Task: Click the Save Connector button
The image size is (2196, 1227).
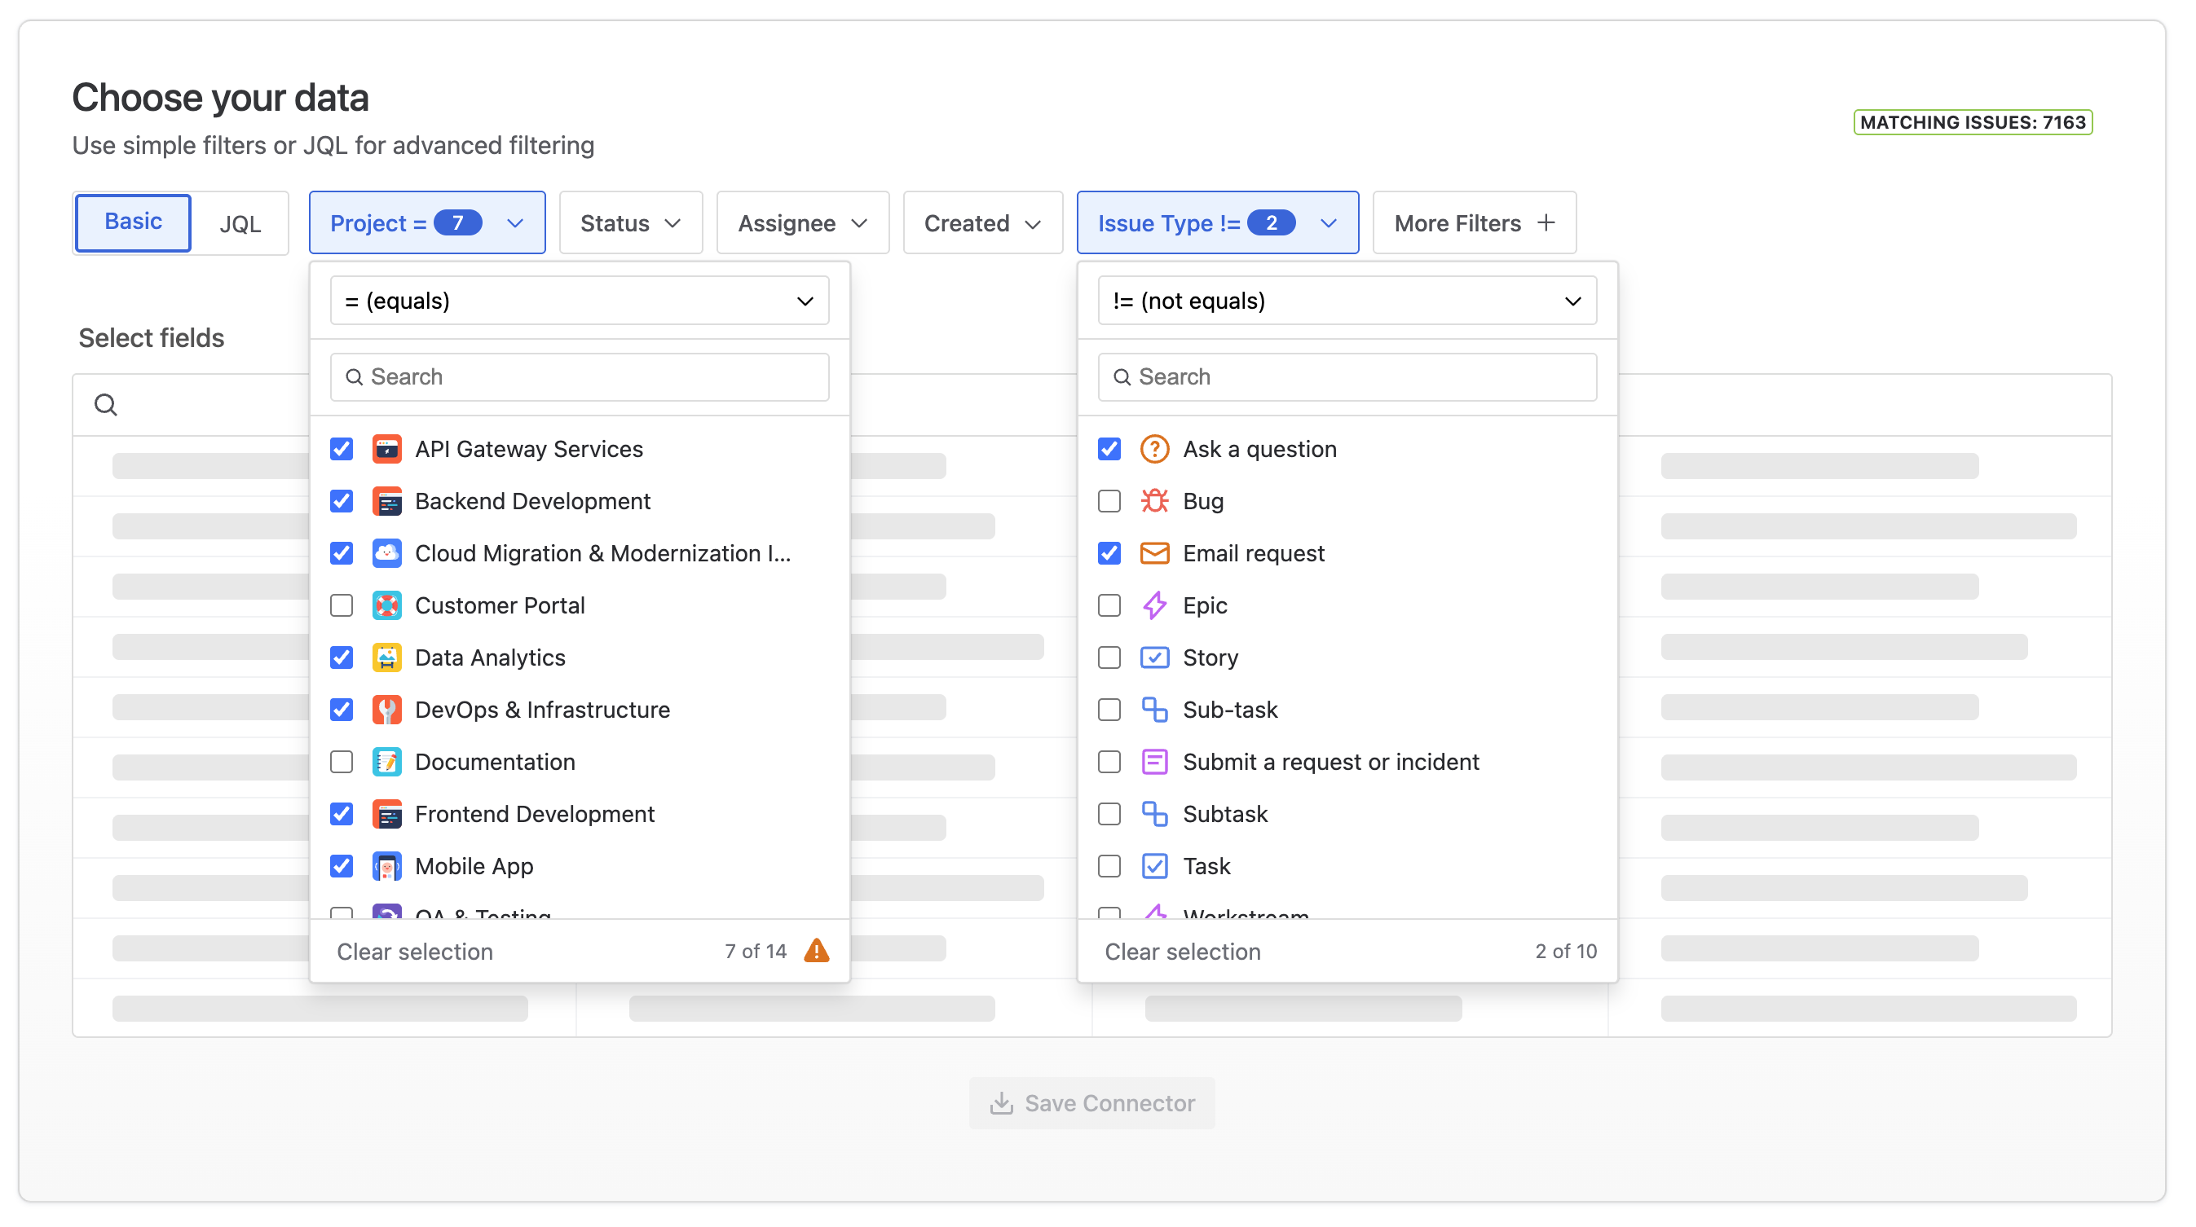Action: (x=1092, y=1103)
